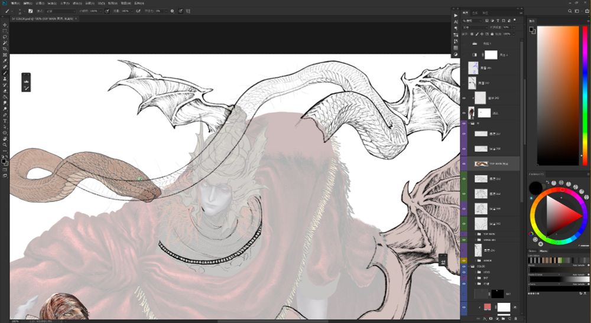591x323 pixels.
Task: Open the Character panel icon
Action: click(456, 22)
